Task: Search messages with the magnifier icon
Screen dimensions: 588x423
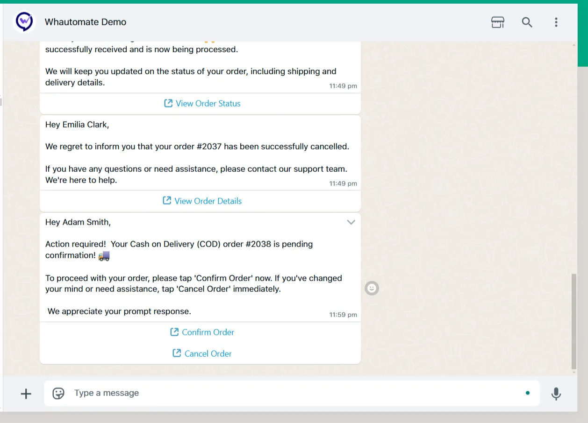Action: pos(527,22)
